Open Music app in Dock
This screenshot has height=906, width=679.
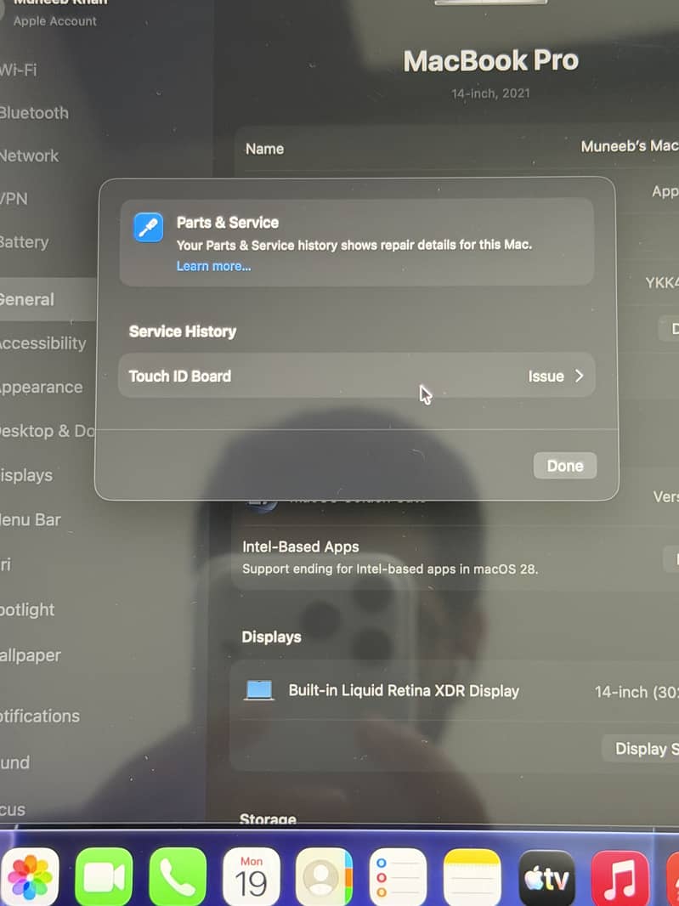click(620, 878)
